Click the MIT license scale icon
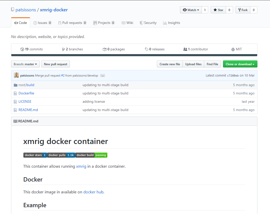Viewport: 270px width, 214px height. (x=233, y=50)
